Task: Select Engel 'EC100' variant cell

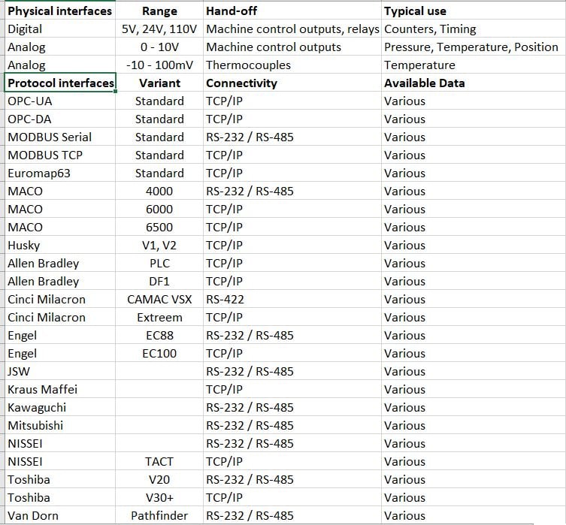Action: click(x=159, y=353)
